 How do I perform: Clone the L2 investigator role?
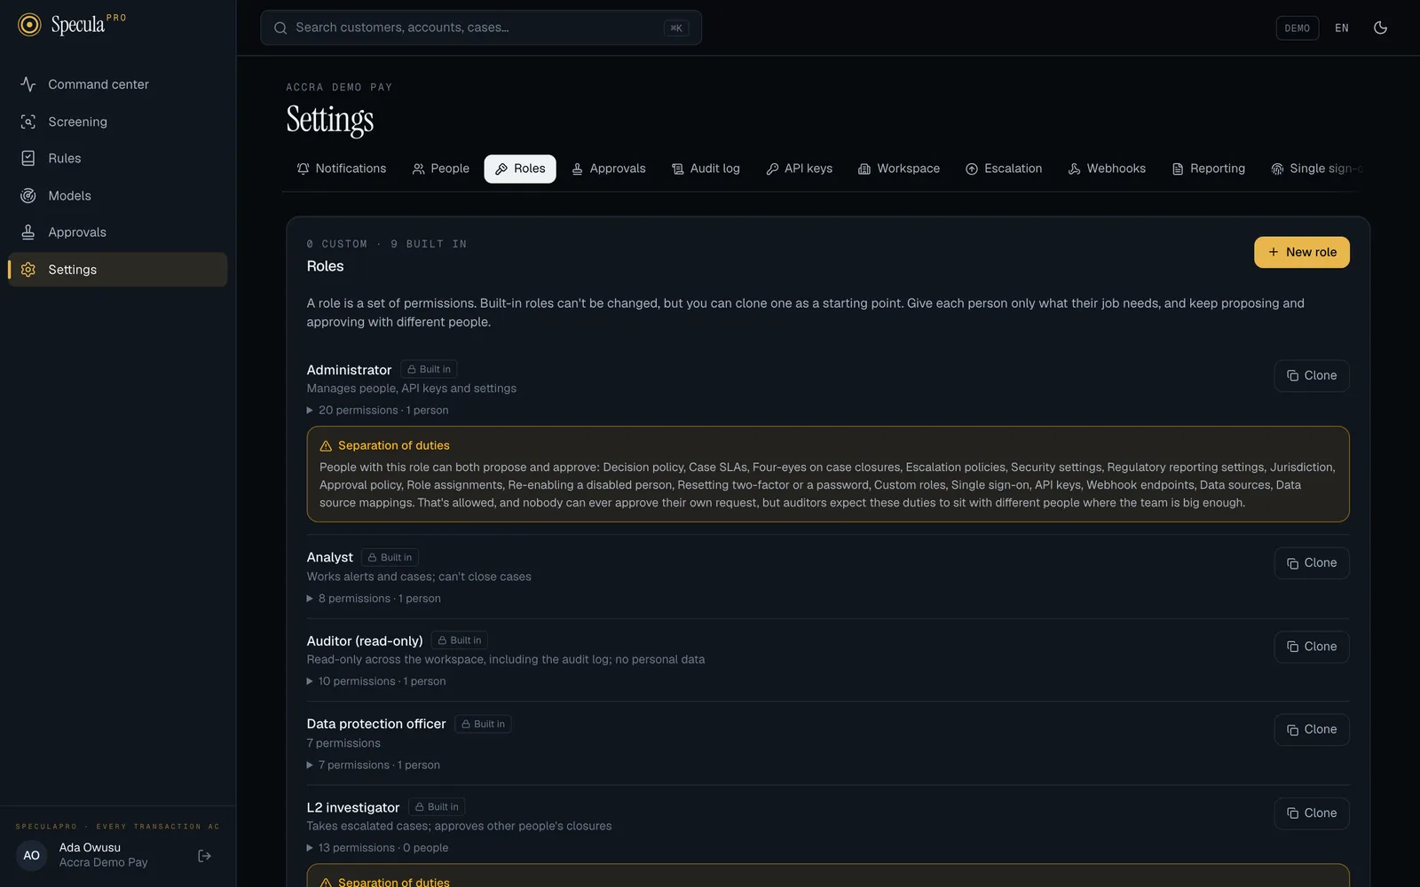(x=1312, y=813)
